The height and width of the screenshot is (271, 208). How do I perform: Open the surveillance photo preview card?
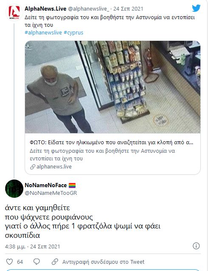click(112, 87)
